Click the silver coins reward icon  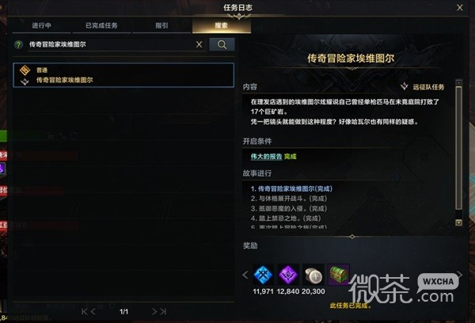(x=313, y=275)
